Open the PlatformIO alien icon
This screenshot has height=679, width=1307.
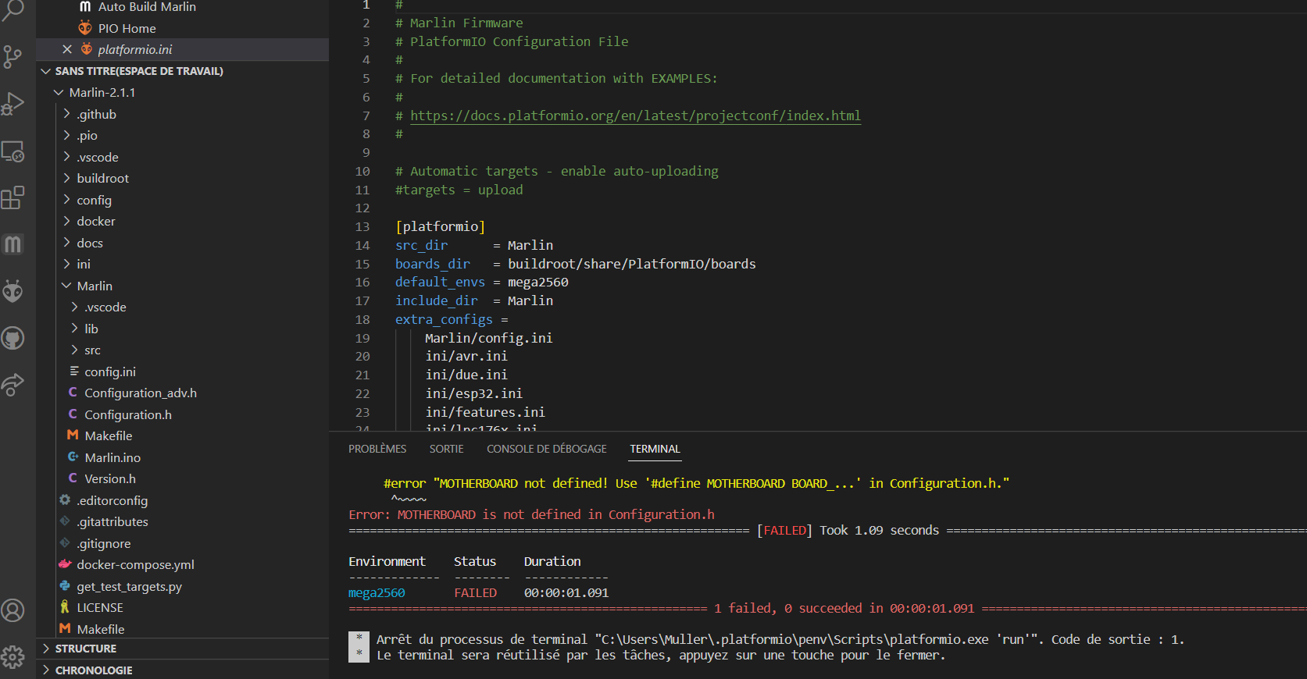click(12, 291)
